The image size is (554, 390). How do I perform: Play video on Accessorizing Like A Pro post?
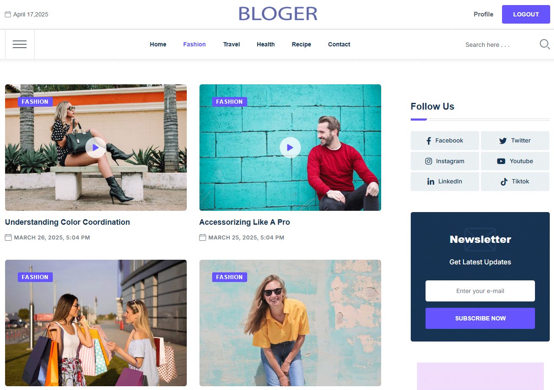point(290,148)
